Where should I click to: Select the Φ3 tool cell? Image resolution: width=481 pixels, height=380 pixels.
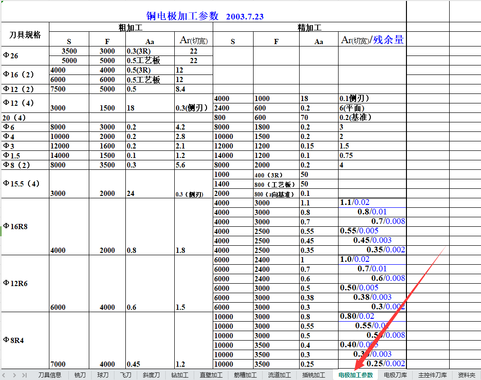click(25, 146)
